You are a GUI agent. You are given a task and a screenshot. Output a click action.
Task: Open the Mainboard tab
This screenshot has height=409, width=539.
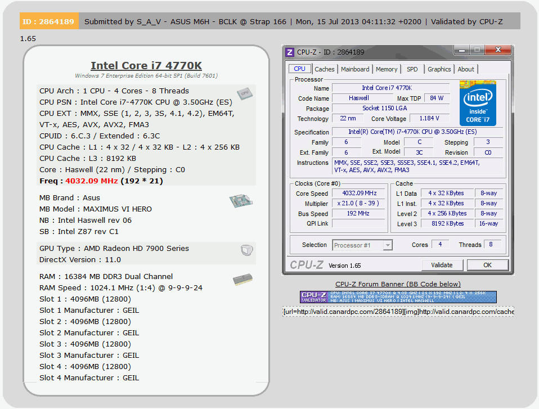coord(355,69)
